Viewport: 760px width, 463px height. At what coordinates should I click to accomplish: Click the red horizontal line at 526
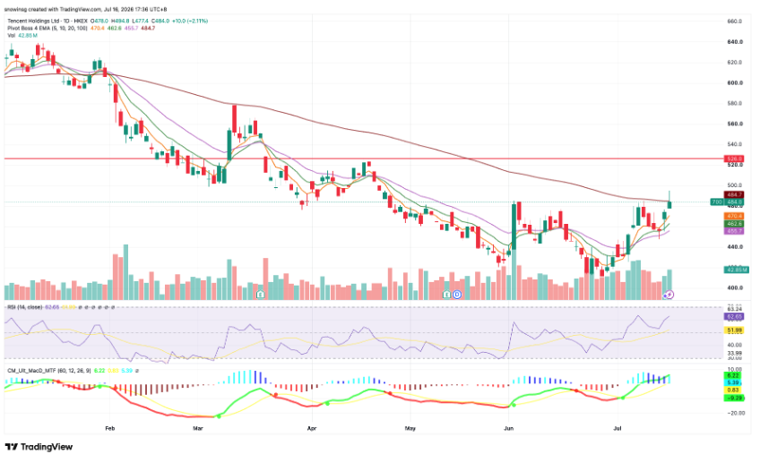(364, 159)
